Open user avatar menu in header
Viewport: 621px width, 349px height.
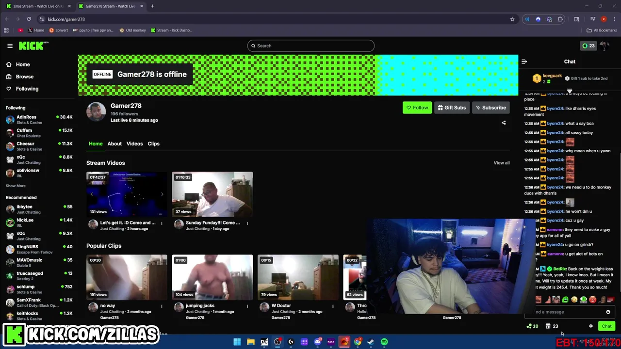(605, 46)
